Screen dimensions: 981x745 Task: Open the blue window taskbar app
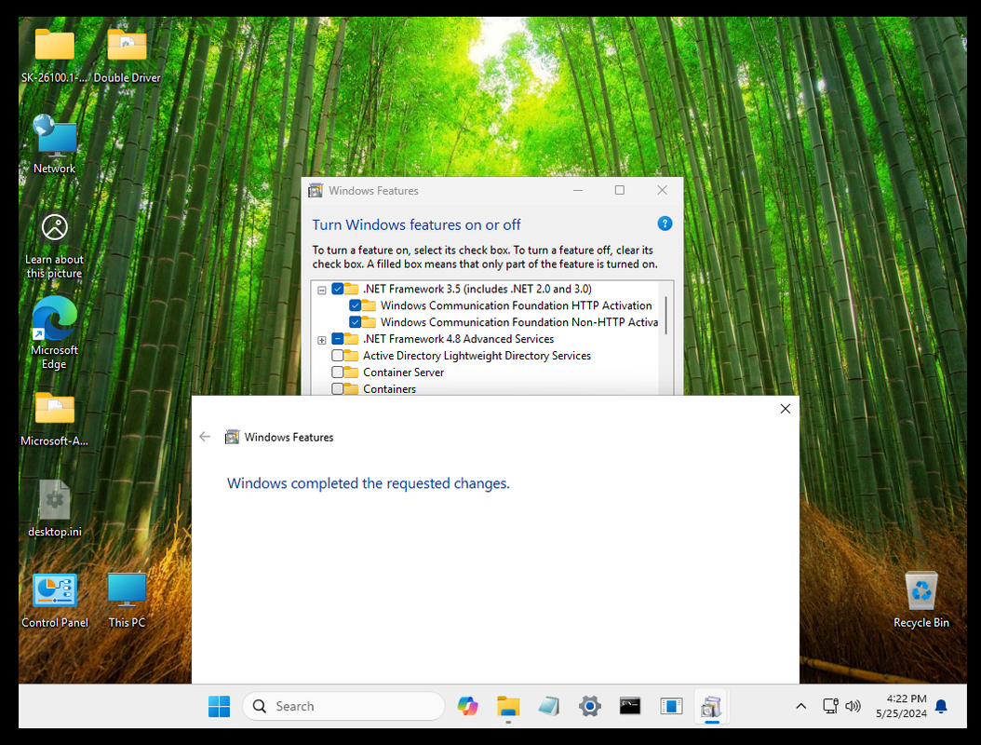tap(671, 706)
